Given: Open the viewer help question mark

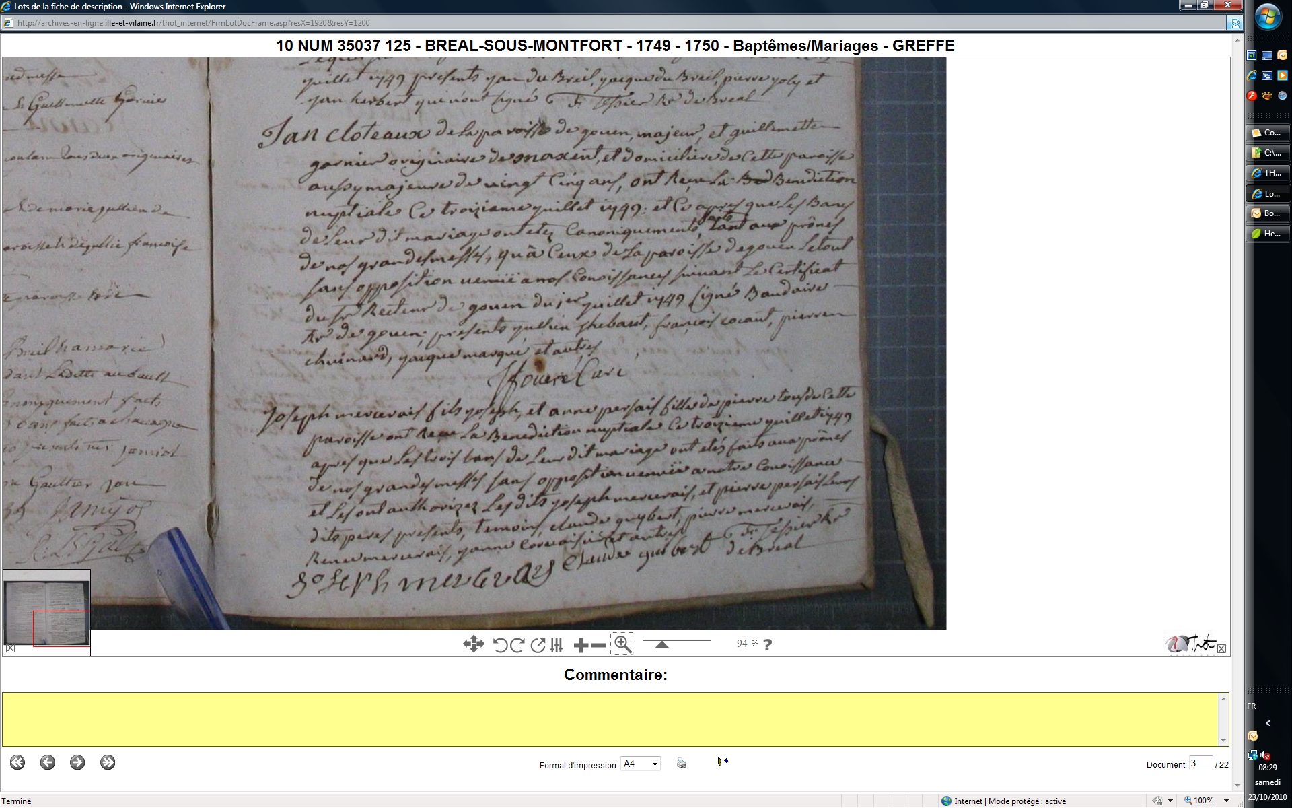Looking at the screenshot, I should click(x=767, y=644).
